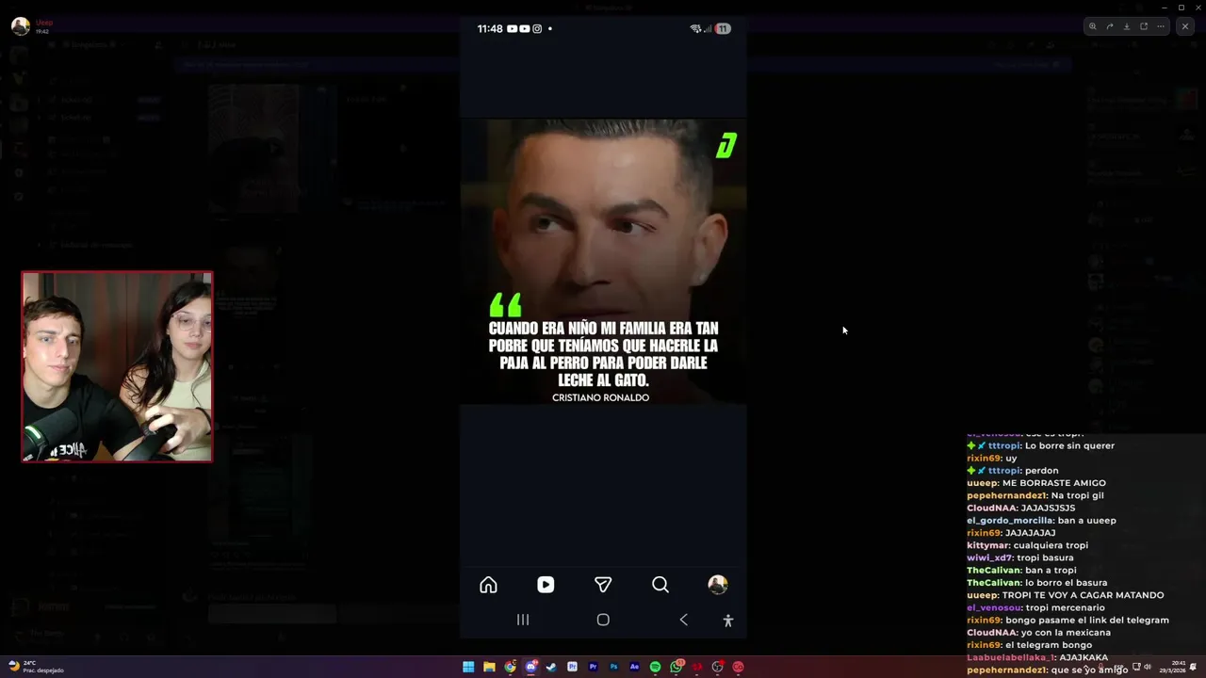Tap the Instagram Reels icon in phone image

click(x=546, y=585)
